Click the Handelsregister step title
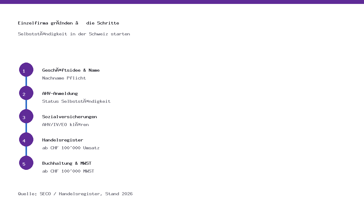This screenshot has height=204, width=364. point(63,140)
